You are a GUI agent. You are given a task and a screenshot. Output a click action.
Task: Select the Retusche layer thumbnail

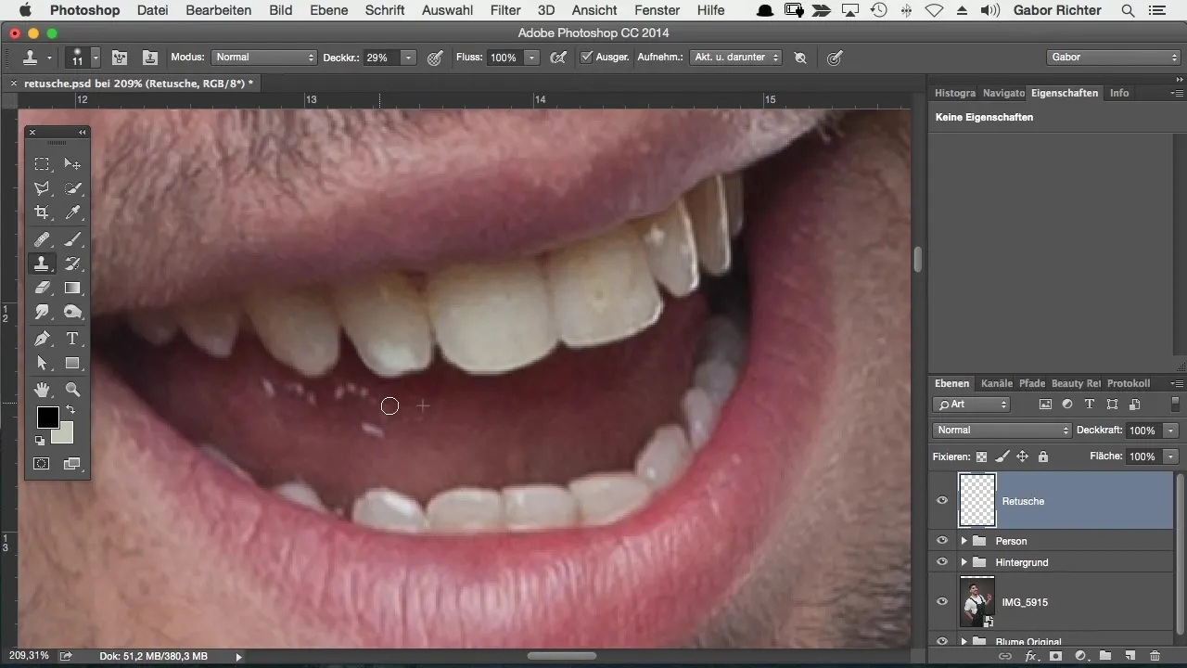tap(976, 501)
